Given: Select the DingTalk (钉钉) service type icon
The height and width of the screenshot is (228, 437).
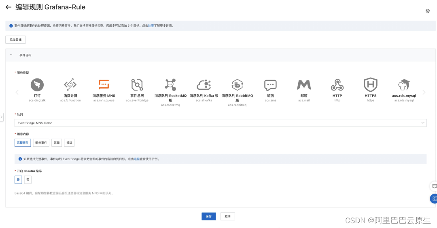Looking at the screenshot, I should tap(37, 85).
